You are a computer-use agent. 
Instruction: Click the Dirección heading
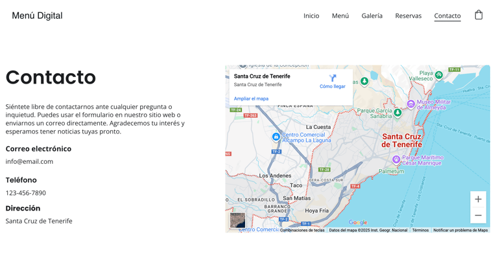(x=23, y=208)
